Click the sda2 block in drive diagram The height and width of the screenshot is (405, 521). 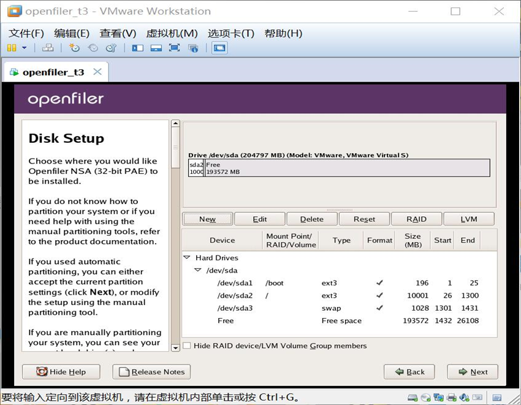click(196, 168)
